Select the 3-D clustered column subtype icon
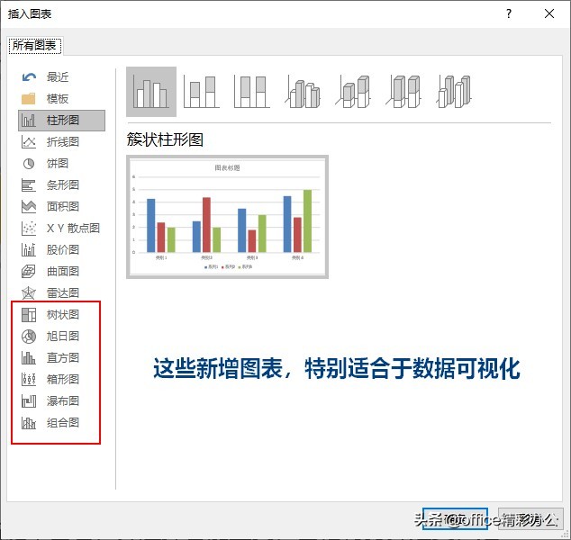The width and height of the screenshot is (571, 540). [303, 91]
